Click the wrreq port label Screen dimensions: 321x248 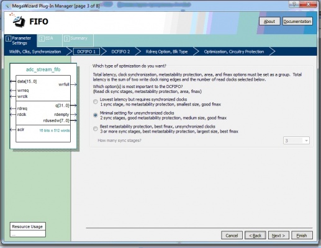[23, 91]
